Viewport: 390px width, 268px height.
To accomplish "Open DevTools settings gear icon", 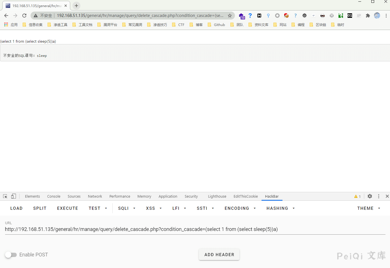I will pyautogui.click(x=370, y=196).
